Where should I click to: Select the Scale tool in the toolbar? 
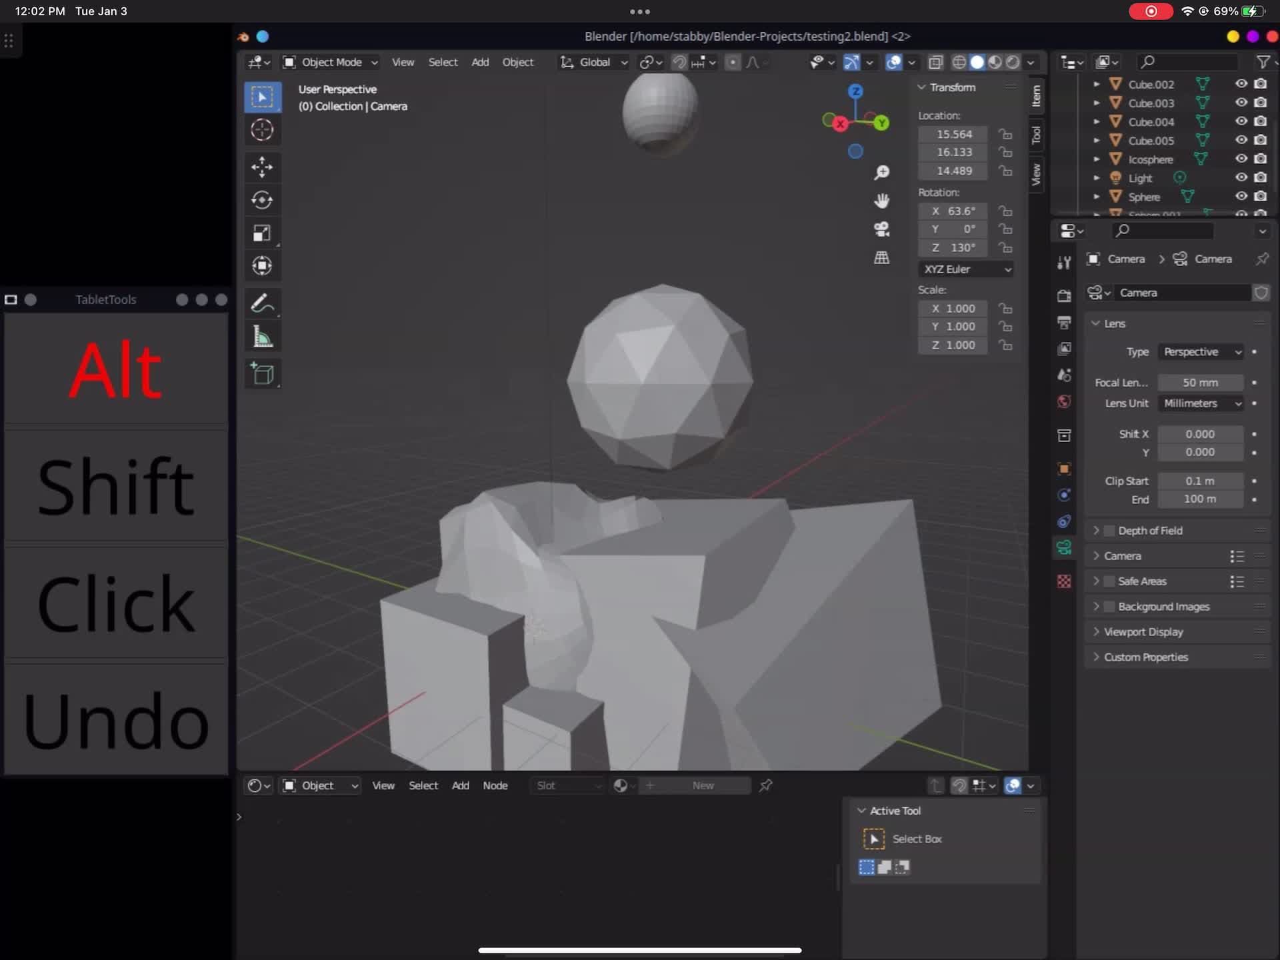pos(262,233)
